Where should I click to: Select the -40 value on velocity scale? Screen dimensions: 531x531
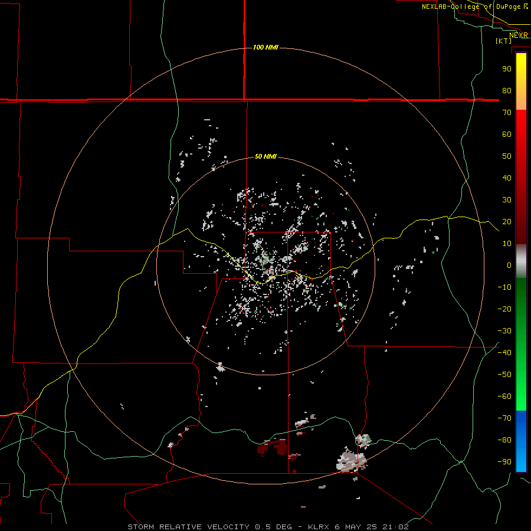pos(504,353)
